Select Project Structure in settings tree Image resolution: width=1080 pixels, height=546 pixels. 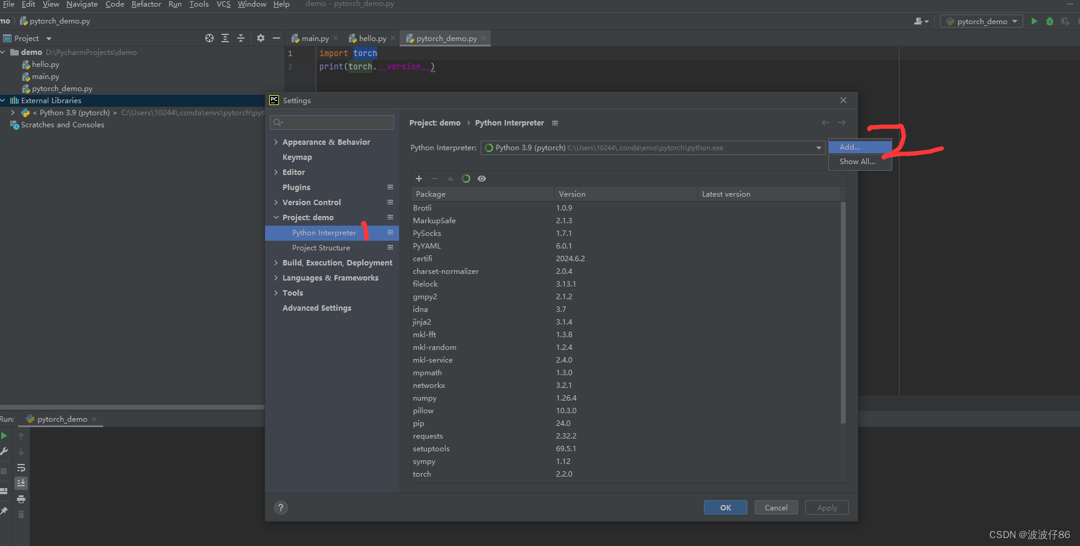click(x=332, y=248)
